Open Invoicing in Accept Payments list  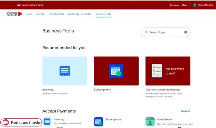[x=59, y=119]
